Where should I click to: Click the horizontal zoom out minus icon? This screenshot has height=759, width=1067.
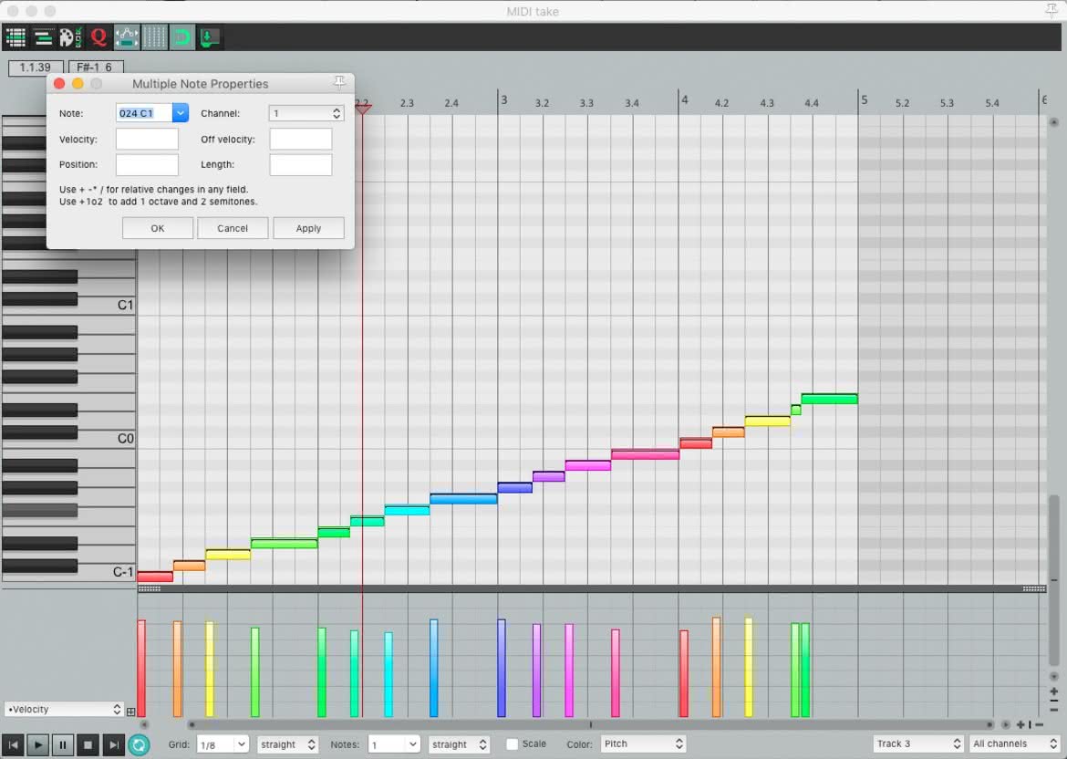1039,725
